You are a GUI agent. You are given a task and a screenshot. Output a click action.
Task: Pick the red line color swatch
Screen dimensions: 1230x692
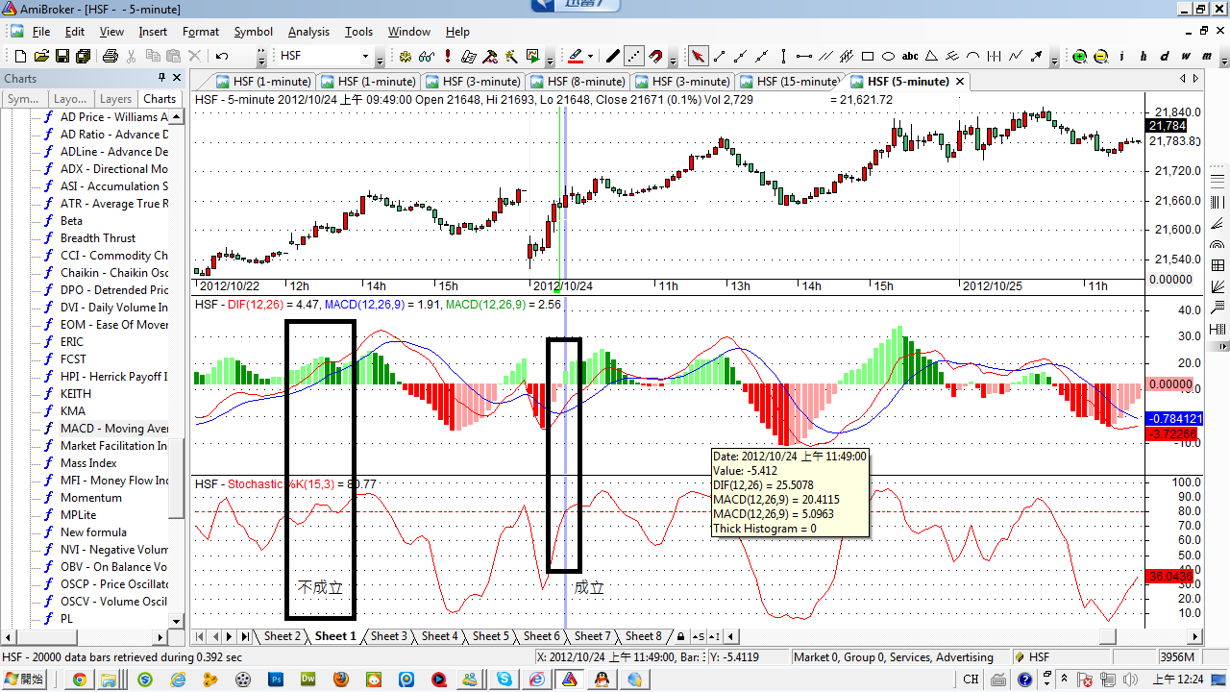(x=574, y=56)
